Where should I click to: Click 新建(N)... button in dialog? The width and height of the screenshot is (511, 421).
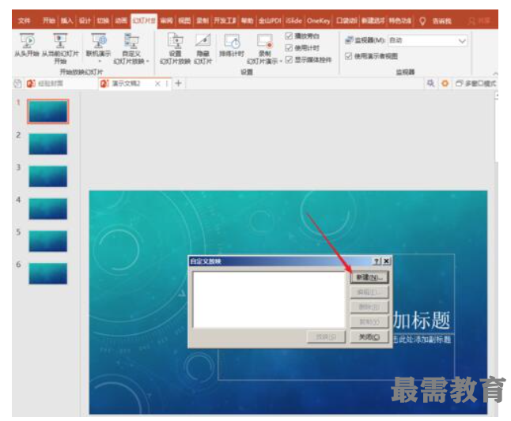(369, 277)
